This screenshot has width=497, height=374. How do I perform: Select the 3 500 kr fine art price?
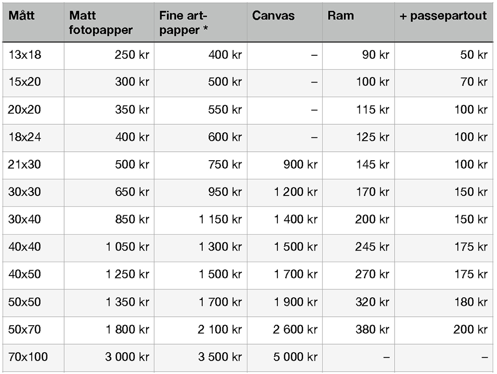[x=220, y=357]
